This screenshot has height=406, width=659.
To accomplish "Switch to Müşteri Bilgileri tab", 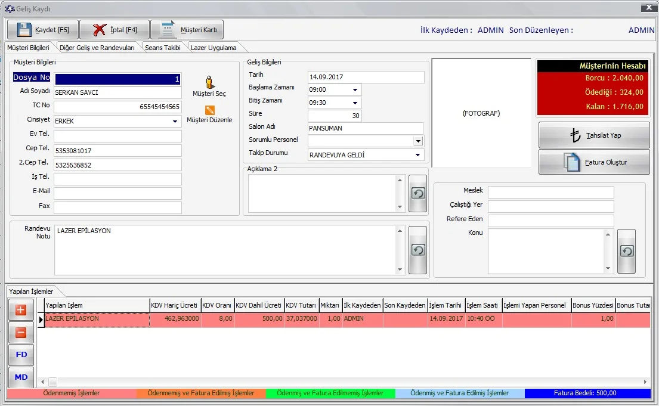I will [x=28, y=48].
